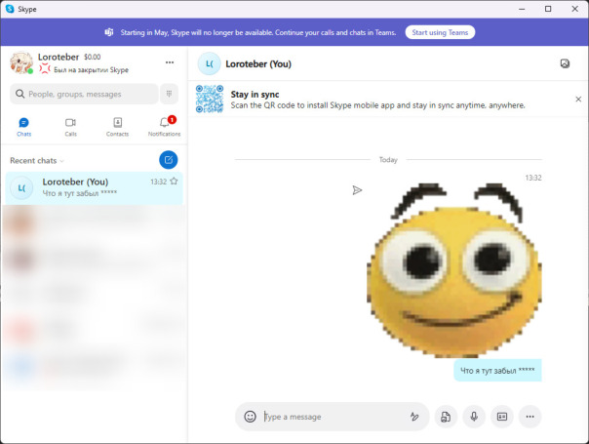Open the gallery icon in the chat header
Viewport: 589px width, 444px height.
pos(565,63)
